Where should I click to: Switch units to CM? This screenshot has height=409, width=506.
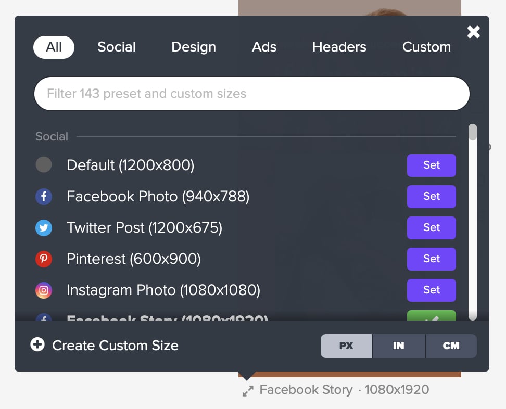pos(451,346)
